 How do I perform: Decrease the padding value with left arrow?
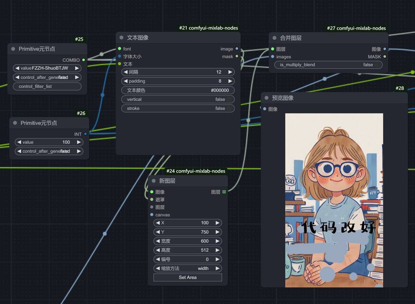pos(125,81)
